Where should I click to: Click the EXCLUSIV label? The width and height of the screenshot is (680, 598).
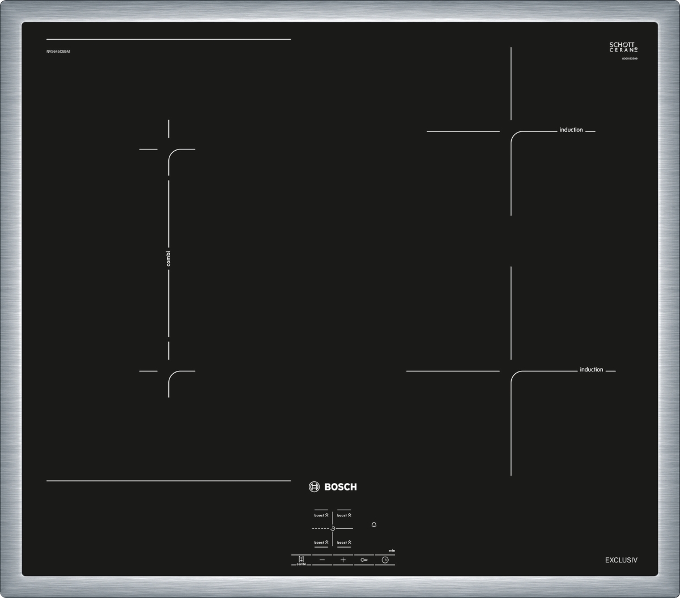(621, 560)
